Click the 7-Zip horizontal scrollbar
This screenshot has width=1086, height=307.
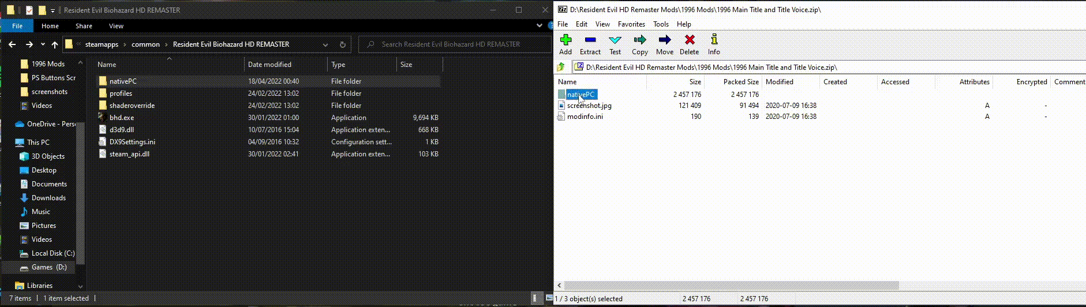pyautogui.click(x=732, y=286)
